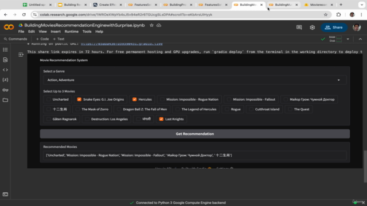Uncheck the Hercules checkbox

pos(134,100)
